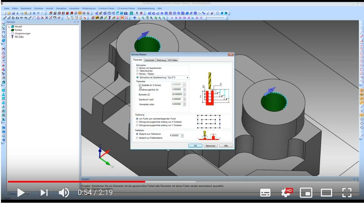Viewport: 364px width, 203px height.
Task: Click the Spanbruch nach value field
Action: tap(177, 99)
